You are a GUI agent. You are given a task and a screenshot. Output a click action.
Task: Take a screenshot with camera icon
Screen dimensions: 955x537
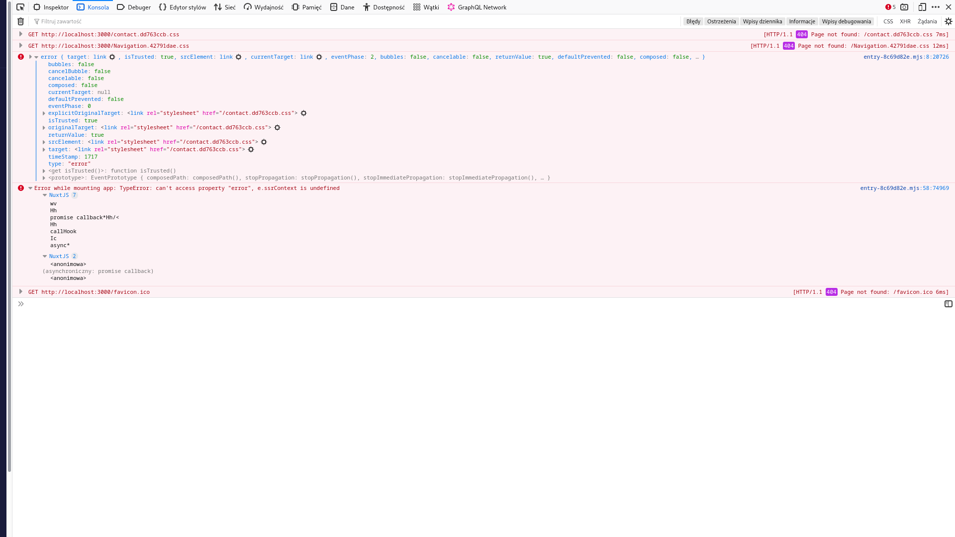[x=904, y=7]
